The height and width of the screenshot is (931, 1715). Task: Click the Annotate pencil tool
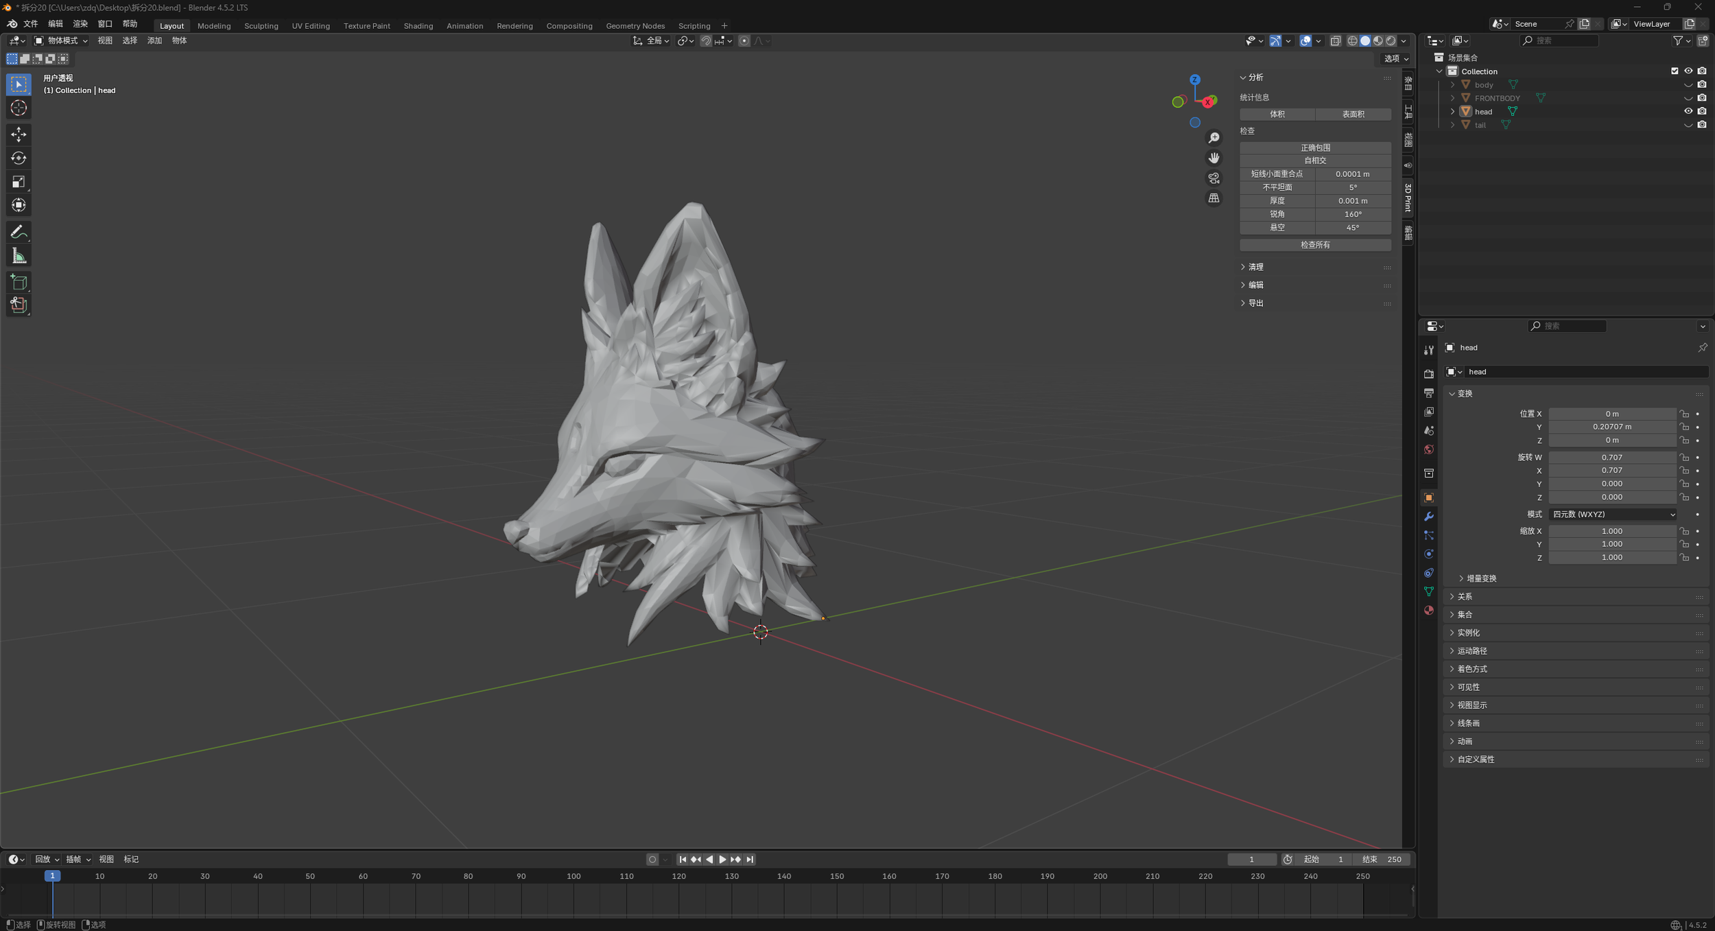point(19,232)
